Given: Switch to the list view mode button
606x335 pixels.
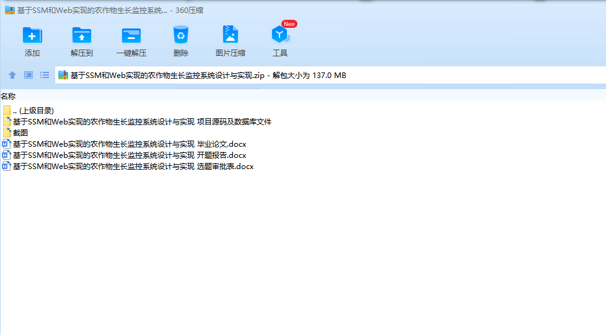Looking at the screenshot, I should pyautogui.click(x=45, y=75).
